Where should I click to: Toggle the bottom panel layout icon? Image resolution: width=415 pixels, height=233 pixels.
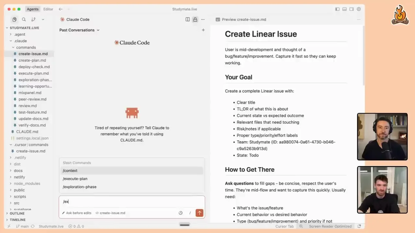344,9
